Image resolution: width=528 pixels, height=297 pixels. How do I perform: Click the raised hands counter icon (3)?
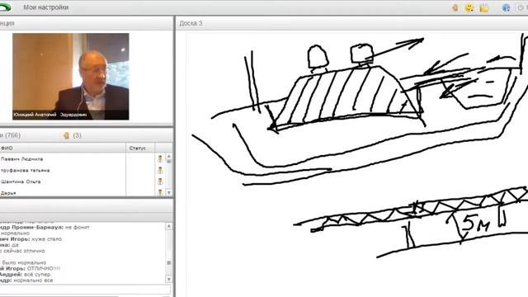[66, 135]
